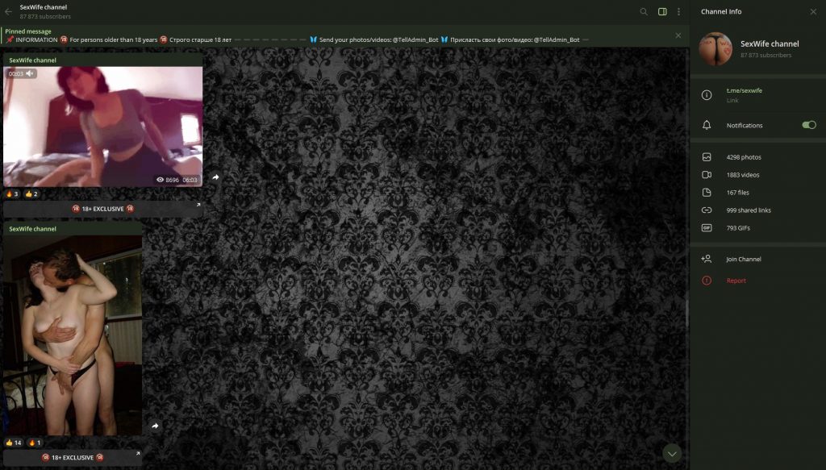Image resolution: width=826 pixels, height=470 pixels.
Task: Open the t.me channel link
Action: pyautogui.click(x=744, y=91)
